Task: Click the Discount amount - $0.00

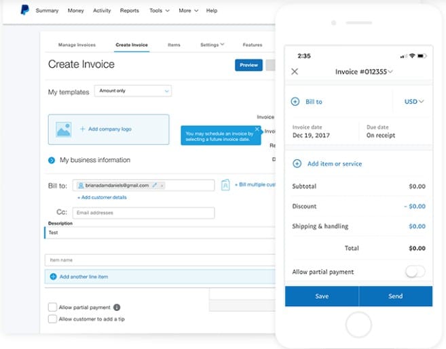Action: tap(415, 206)
